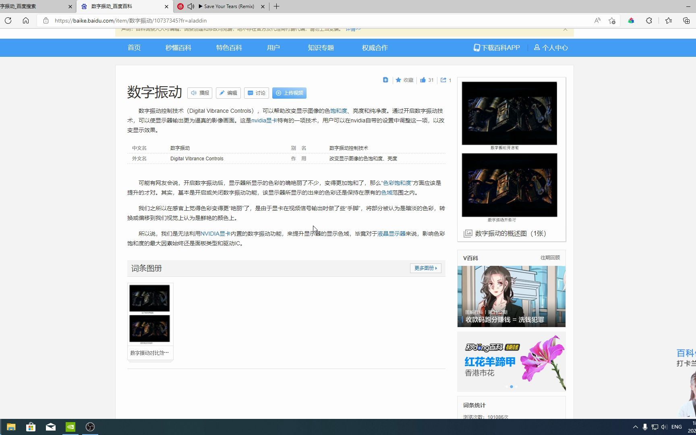Screen dimensions: 696x435
Task: Open network icon in system tray
Action: (655, 427)
